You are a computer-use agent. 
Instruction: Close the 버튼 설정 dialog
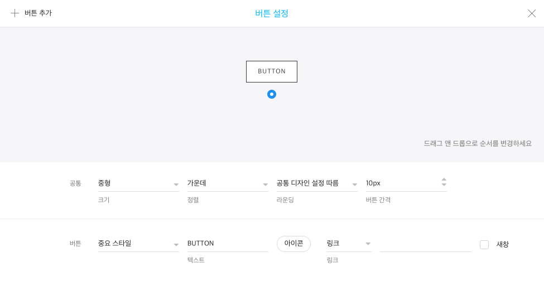pyautogui.click(x=531, y=13)
